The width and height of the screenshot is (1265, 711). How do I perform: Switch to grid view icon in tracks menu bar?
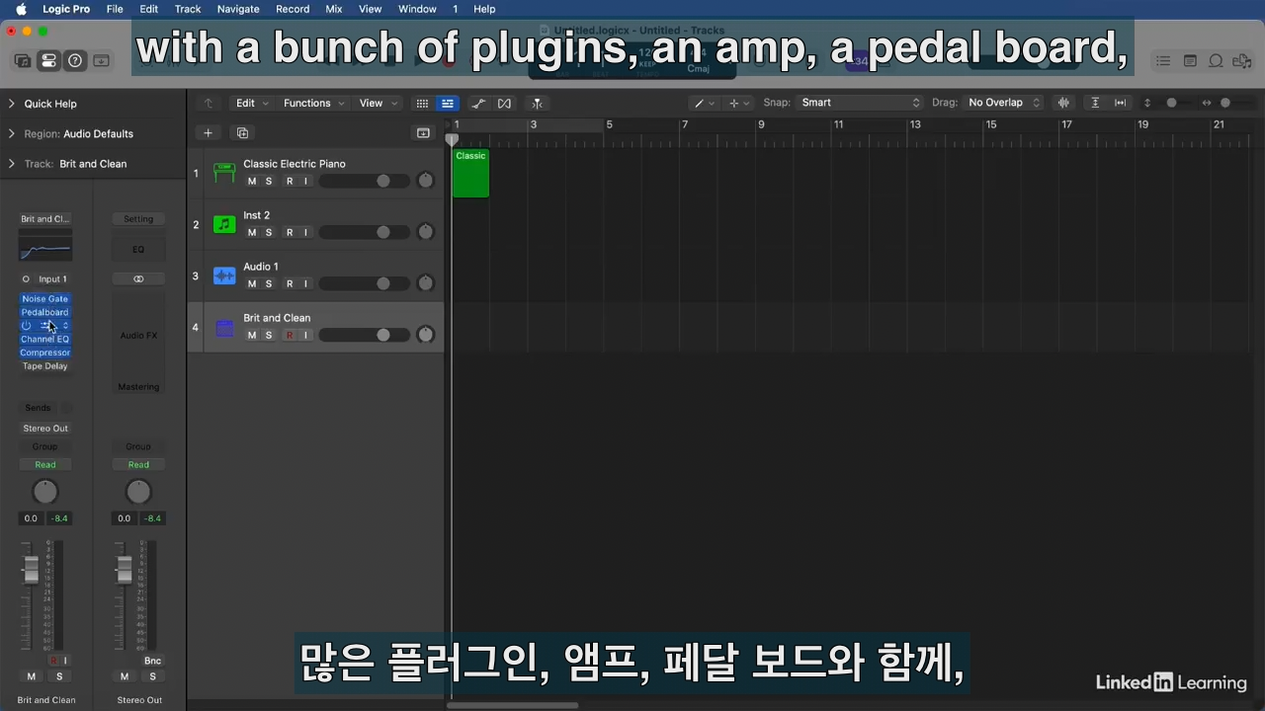click(422, 103)
